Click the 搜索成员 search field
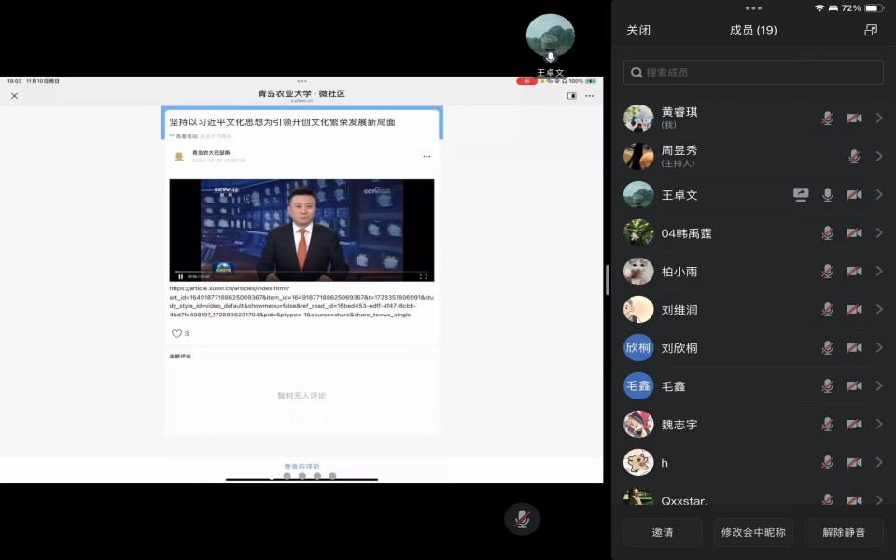The image size is (896, 560). point(753,72)
